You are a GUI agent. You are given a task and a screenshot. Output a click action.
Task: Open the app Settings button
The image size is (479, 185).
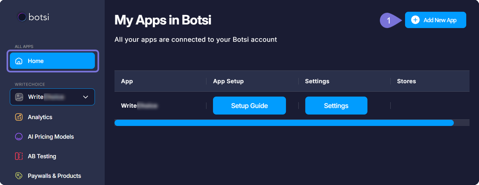336,106
